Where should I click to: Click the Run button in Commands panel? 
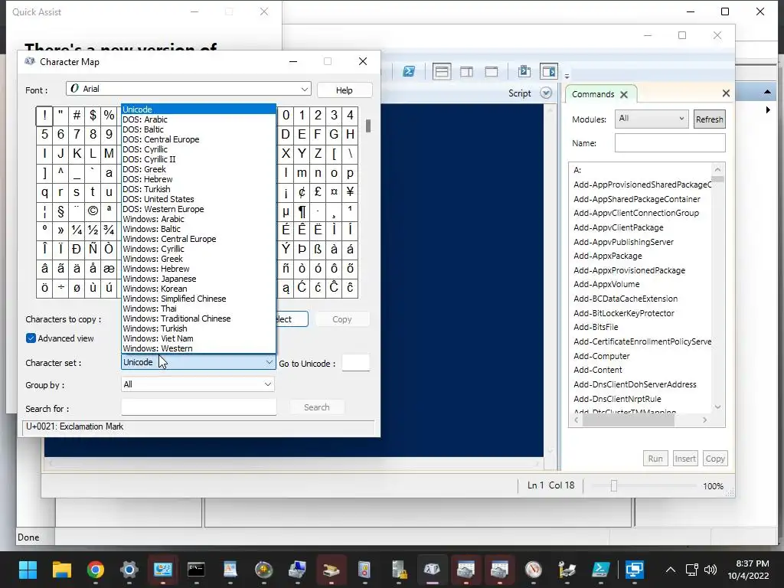655,459
